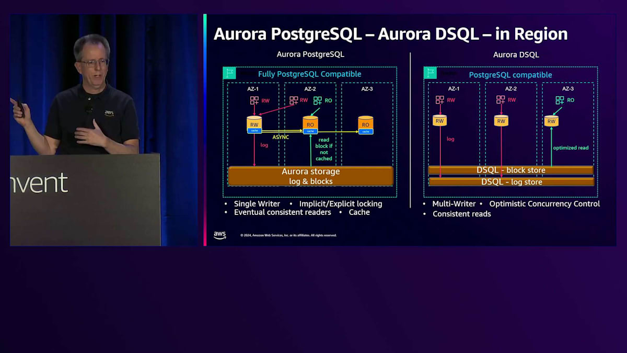Viewport: 627px width, 353px height.
Task: Click the AZ-1 label in Aurora DSQL diagram
Action: point(454,89)
